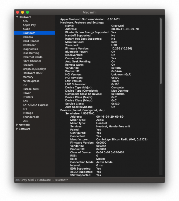Click the Transport value USB
Image resolution: width=179 pixels, height=201 pixels.
[114, 45]
